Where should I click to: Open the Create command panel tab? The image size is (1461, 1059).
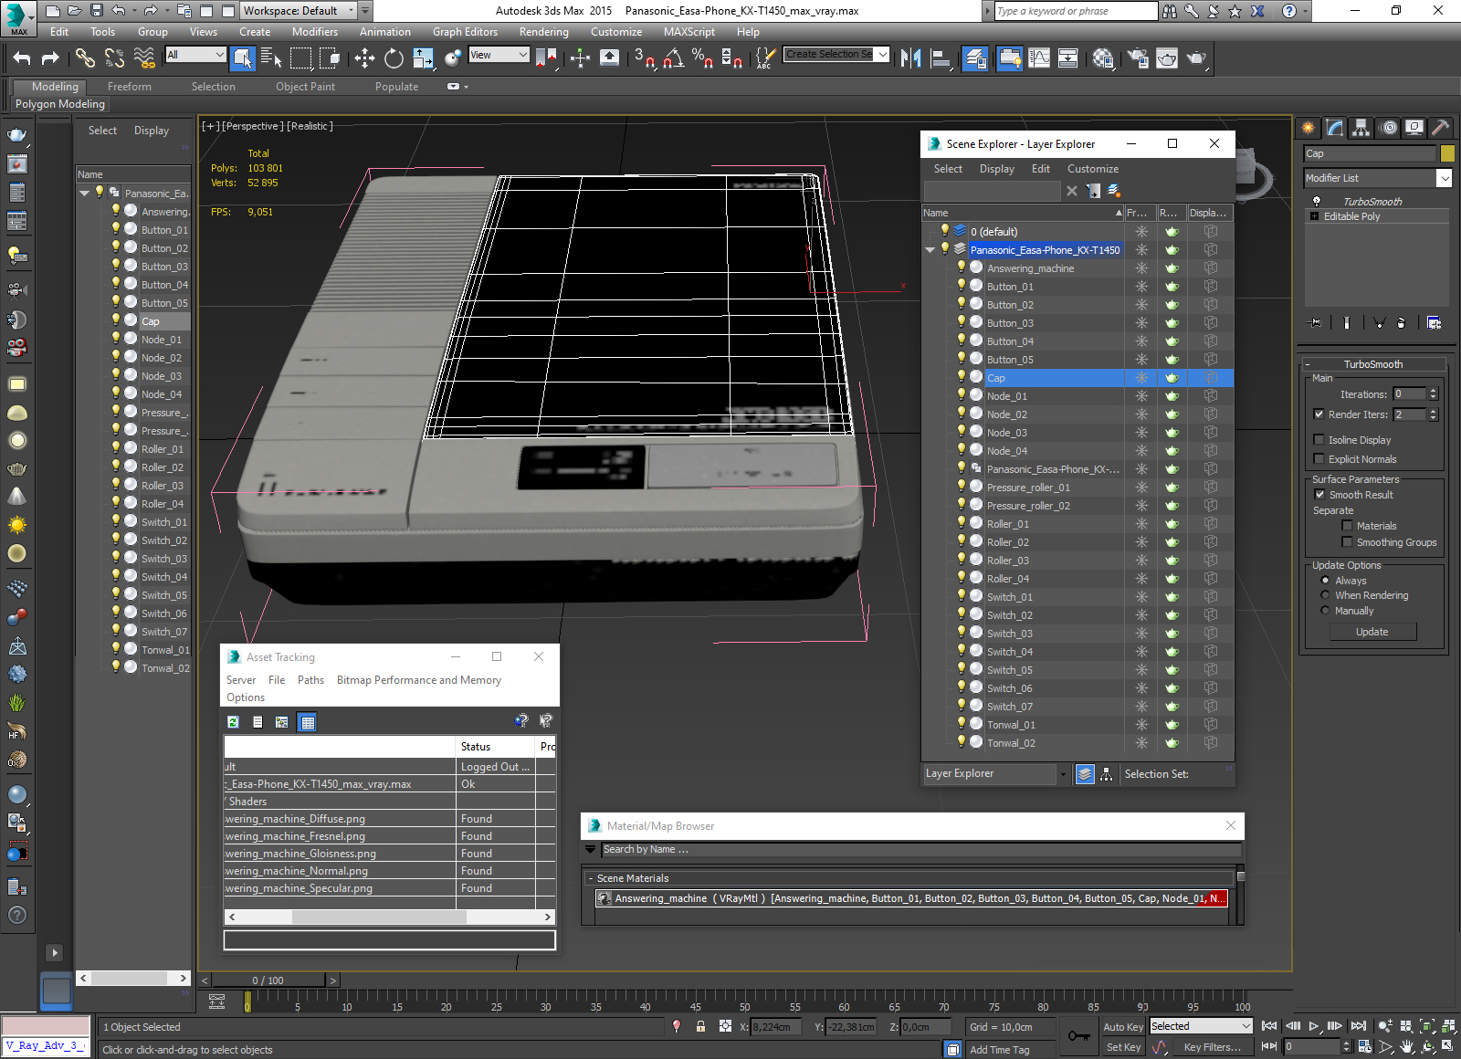(x=1309, y=128)
